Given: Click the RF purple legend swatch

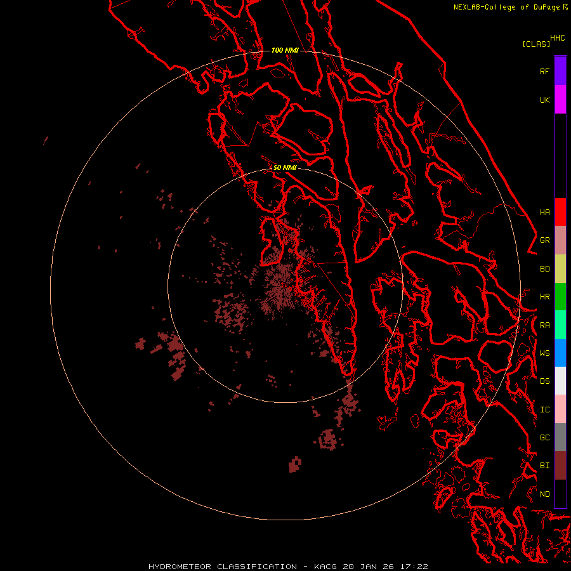Looking at the screenshot, I should coord(560,71).
